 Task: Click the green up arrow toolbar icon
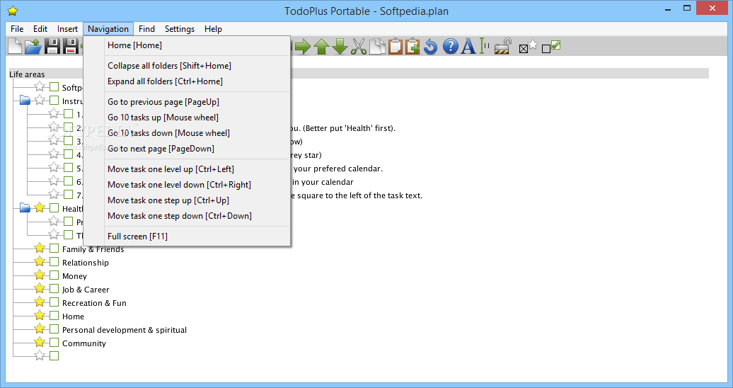tap(321, 46)
